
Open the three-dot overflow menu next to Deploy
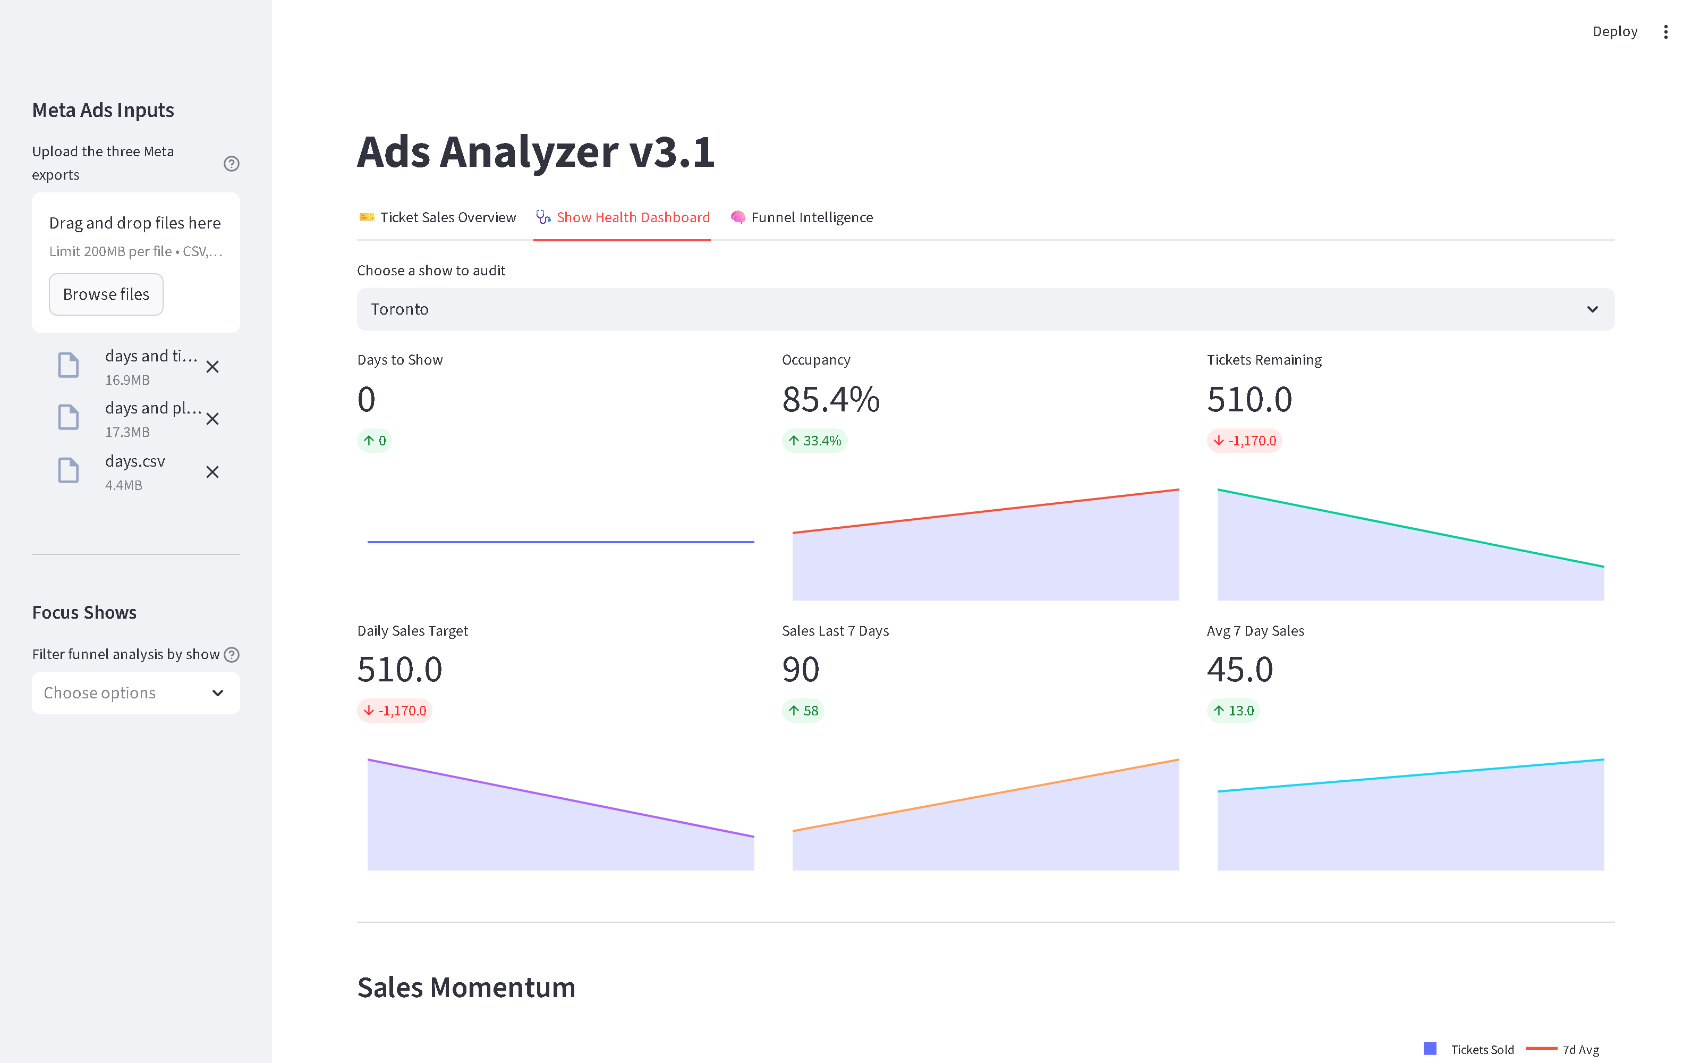(1665, 31)
